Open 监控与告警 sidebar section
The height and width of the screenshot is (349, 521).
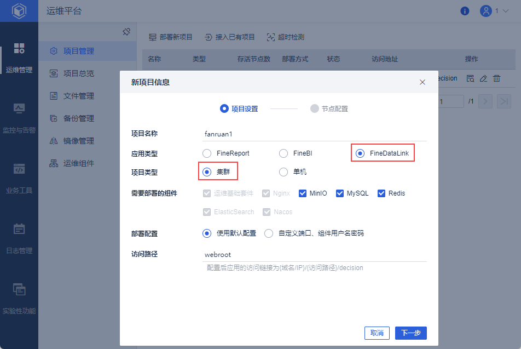click(x=19, y=118)
